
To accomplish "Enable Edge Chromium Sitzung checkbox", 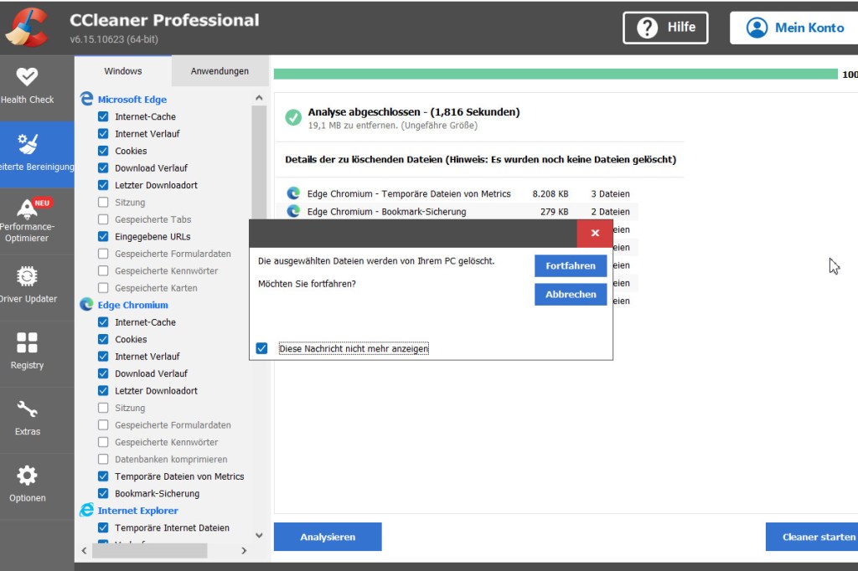I will 103,408.
